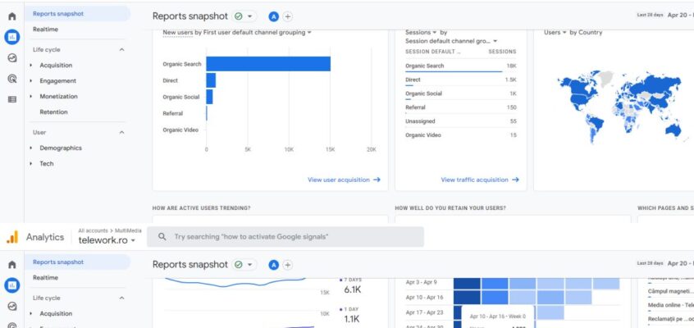Screen dimensions: 694x328
Task: Click the '1 DAY' 1.1K active users value
Action: click(x=352, y=319)
